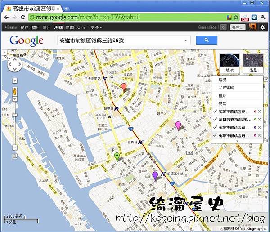The height and width of the screenshot is (232, 270).
Task: Click the COSTCO shopping bag icon
Action: [x=109, y=116]
